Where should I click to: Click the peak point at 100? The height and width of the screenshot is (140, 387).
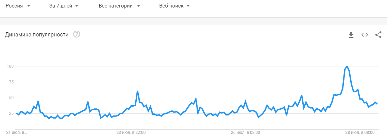(347, 66)
